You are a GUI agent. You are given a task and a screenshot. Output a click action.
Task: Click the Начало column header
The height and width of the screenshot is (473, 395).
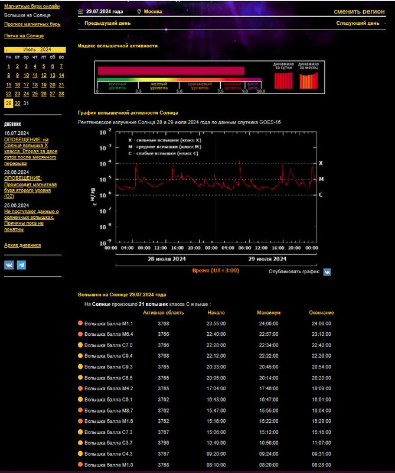216,313
